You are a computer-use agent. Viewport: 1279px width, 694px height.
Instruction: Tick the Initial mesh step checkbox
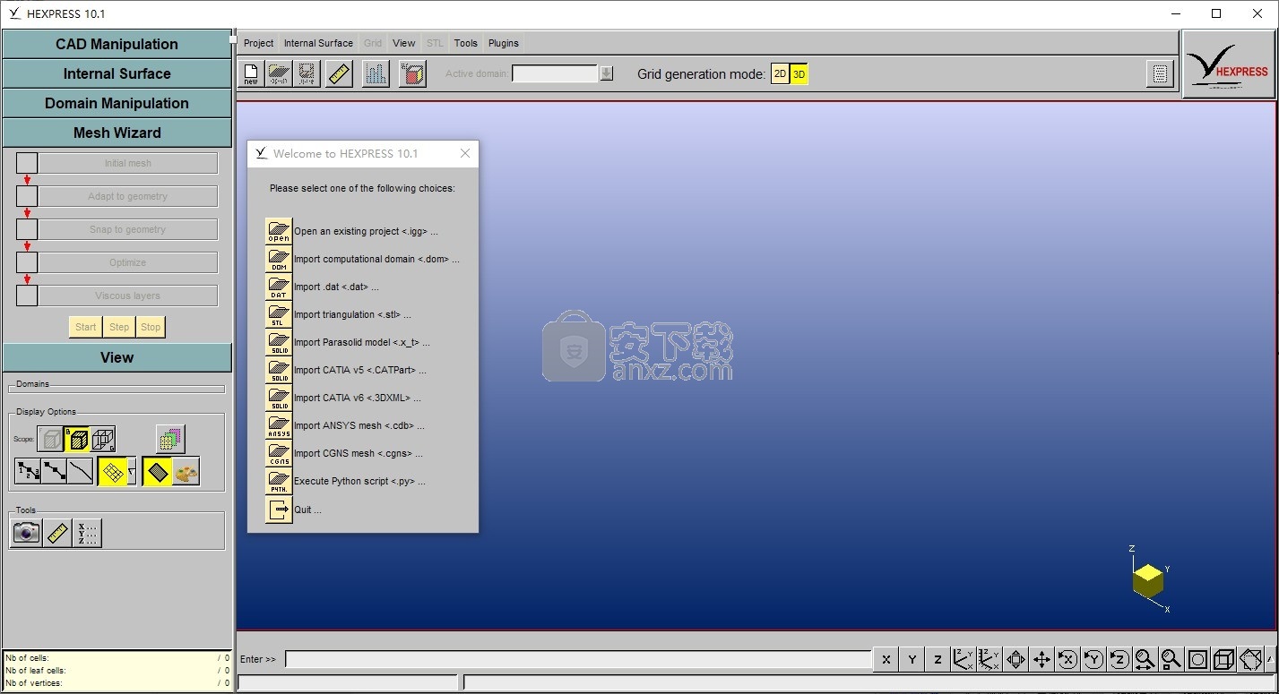click(x=27, y=163)
